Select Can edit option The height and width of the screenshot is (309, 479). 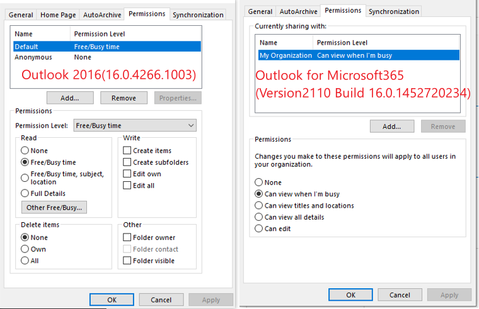pos(272,228)
